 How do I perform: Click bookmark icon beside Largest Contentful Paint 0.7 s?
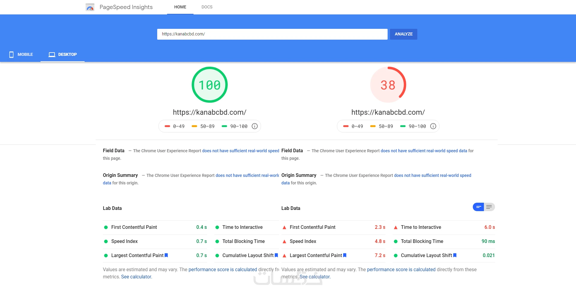pyautogui.click(x=166, y=255)
